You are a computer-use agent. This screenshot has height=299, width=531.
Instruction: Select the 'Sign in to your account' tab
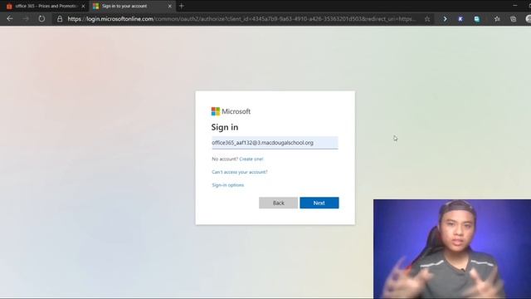pyautogui.click(x=132, y=6)
